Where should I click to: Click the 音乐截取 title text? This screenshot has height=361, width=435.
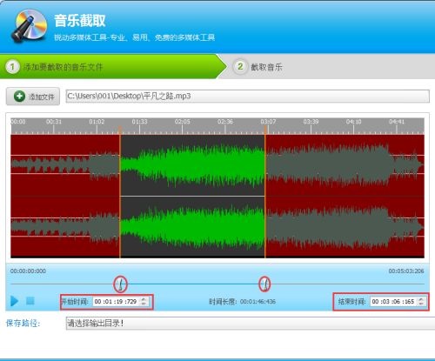pos(80,21)
